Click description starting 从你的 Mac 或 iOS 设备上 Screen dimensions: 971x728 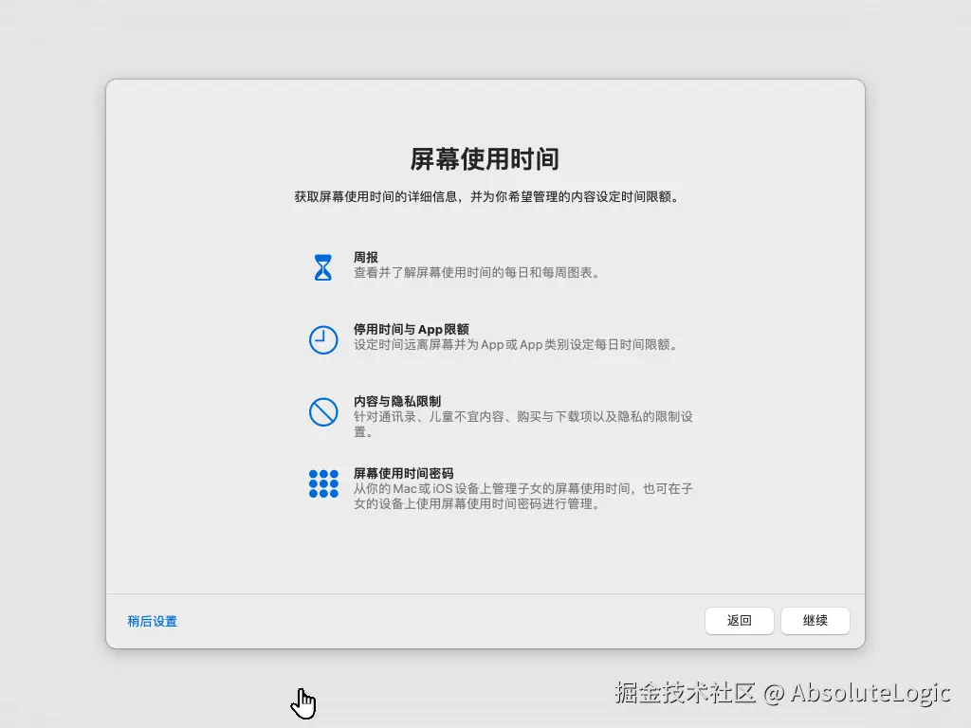[x=523, y=496]
